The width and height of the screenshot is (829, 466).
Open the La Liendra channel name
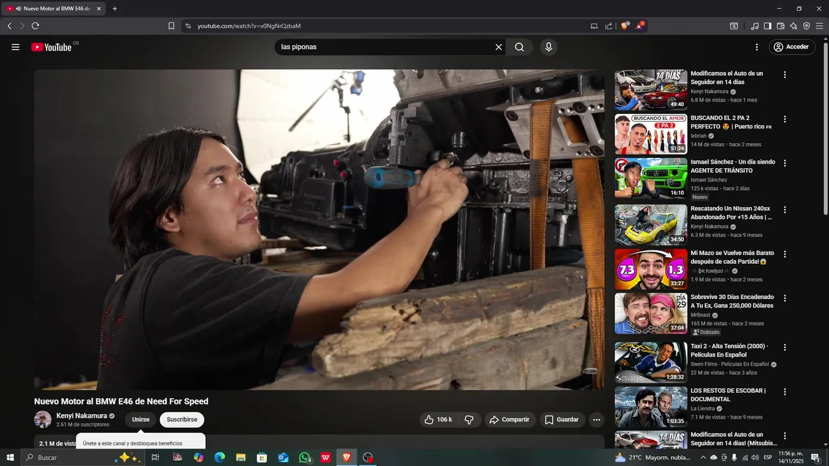[x=703, y=409]
